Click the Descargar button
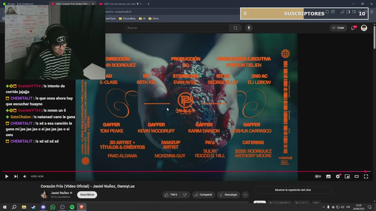376x211 pixels. pyautogui.click(x=229, y=195)
